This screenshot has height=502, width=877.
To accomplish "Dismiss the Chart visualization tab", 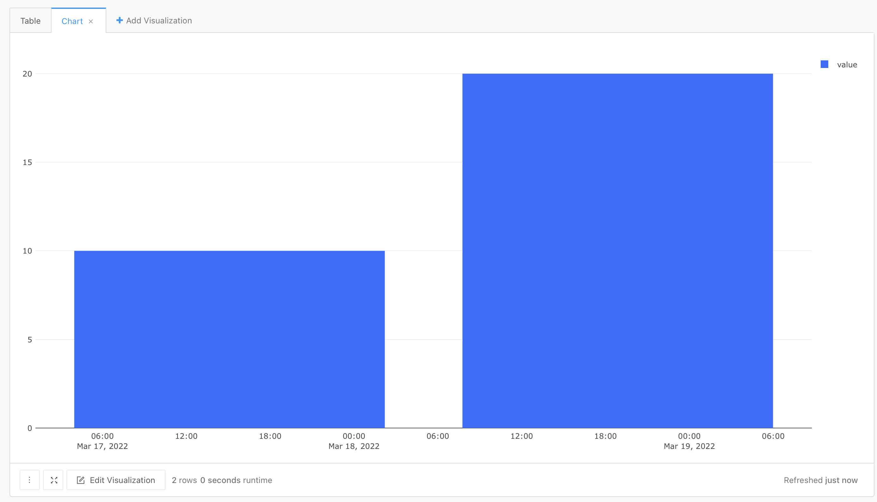I will click(91, 21).
